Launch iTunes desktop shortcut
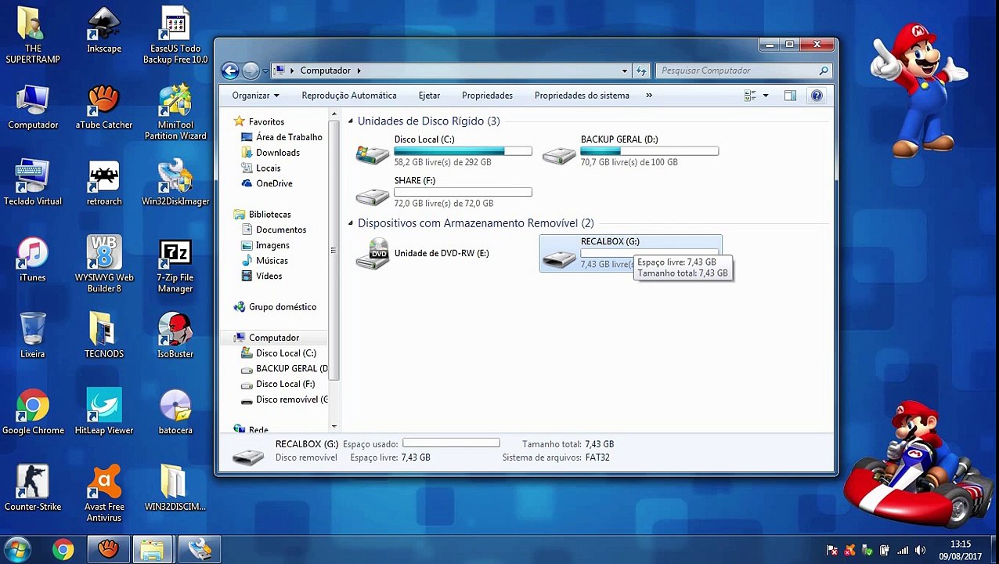This screenshot has height=564, width=999. click(33, 259)
